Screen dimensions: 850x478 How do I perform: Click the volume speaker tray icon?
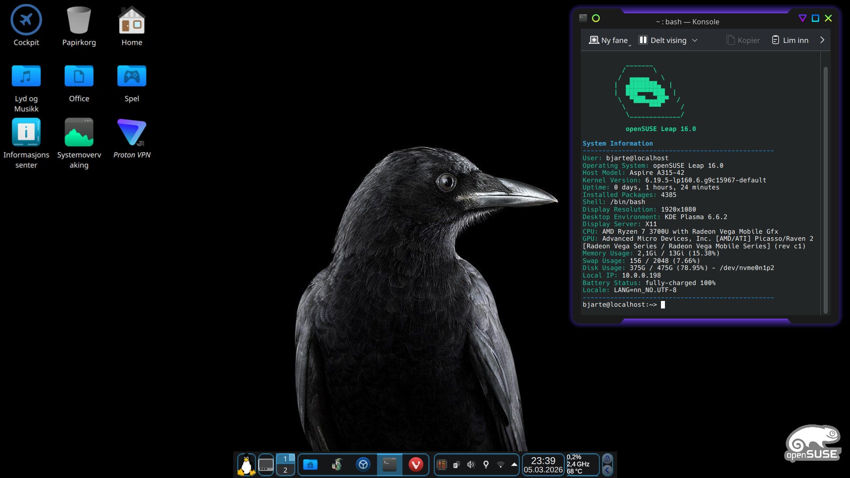coord(471,464)
